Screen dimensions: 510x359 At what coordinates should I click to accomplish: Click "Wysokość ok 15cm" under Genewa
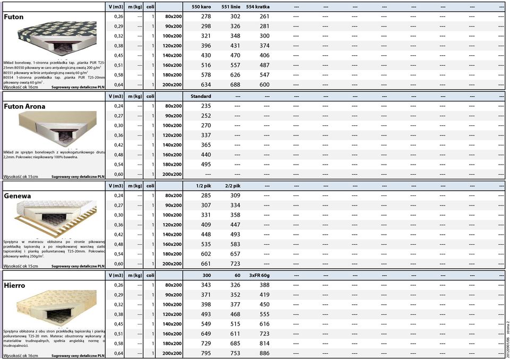[21, 266]
